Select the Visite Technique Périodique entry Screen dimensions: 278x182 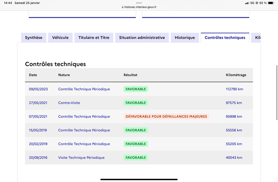[x=81, y=158]
